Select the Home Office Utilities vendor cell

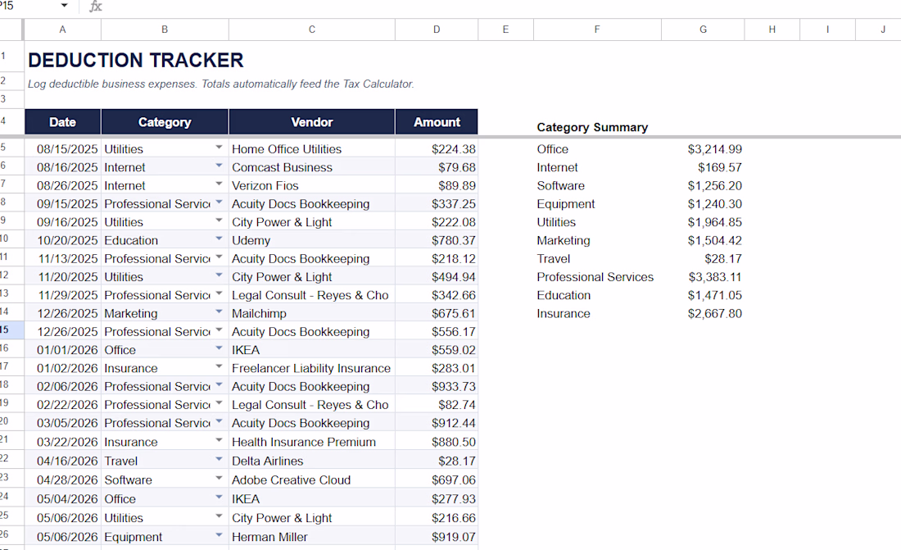(312, 149)
